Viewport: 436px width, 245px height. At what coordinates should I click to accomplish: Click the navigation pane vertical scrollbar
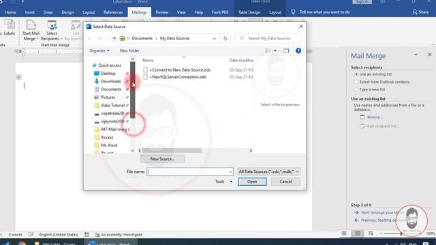click(x=132, y=90)
